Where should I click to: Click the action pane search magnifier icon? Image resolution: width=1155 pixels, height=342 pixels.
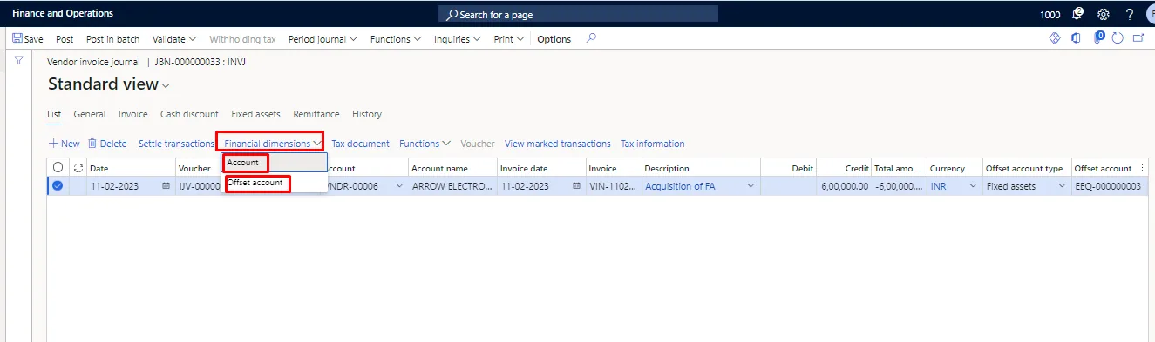(x=591, y=38)
